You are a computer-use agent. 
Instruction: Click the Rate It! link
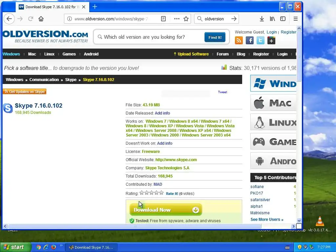[172, 194]
